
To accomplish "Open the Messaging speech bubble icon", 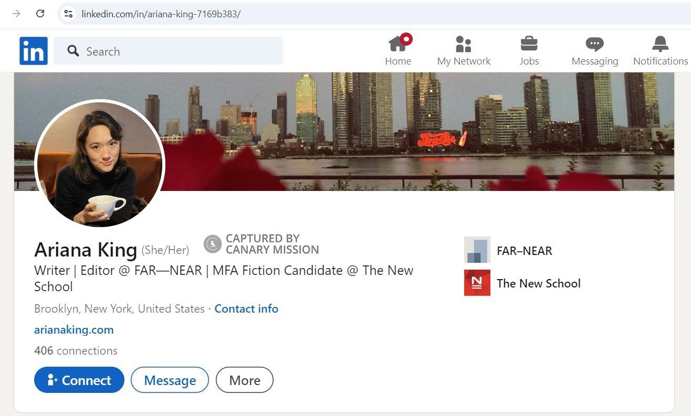I will tap(594, 44).
